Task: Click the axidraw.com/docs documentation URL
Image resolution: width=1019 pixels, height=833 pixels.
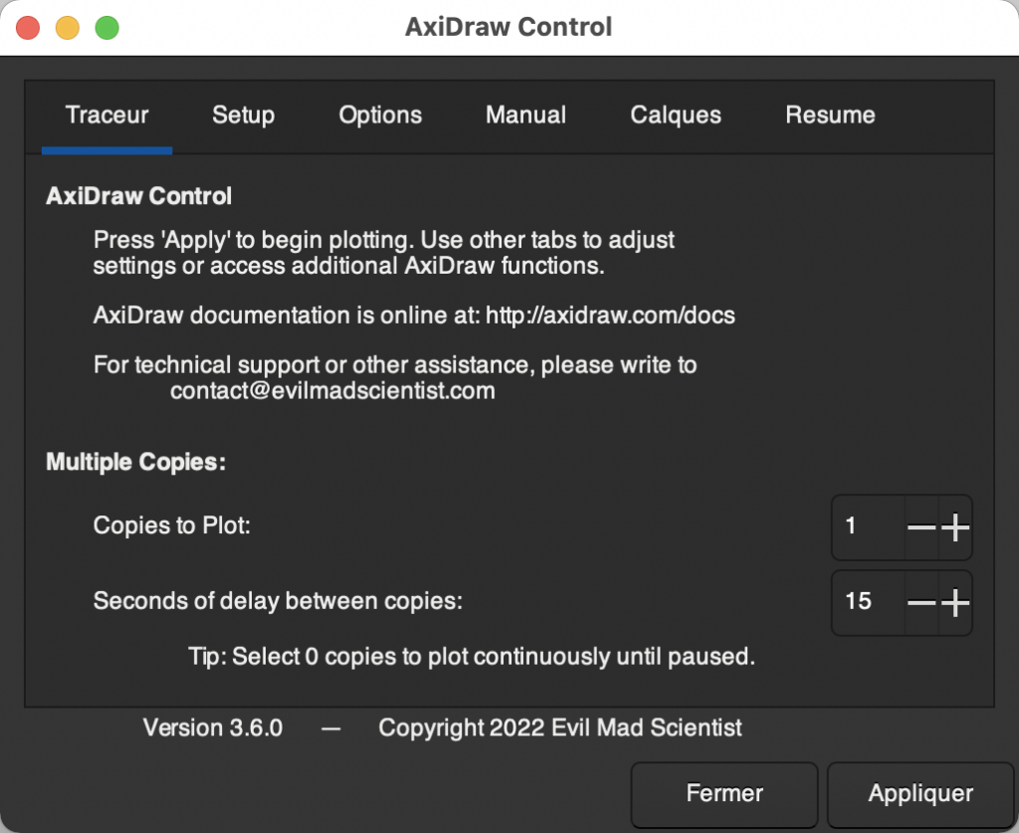Action: [x=610, y=316]
